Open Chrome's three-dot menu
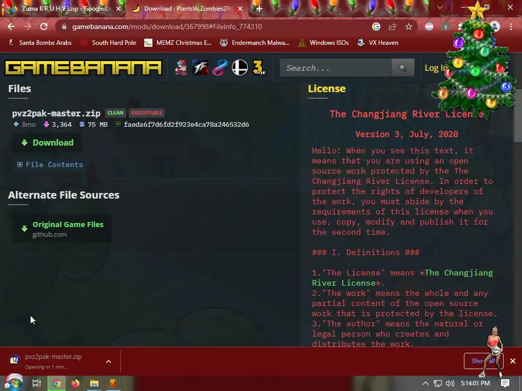Viewport: 522px width, 391px height. pos(511,26)
